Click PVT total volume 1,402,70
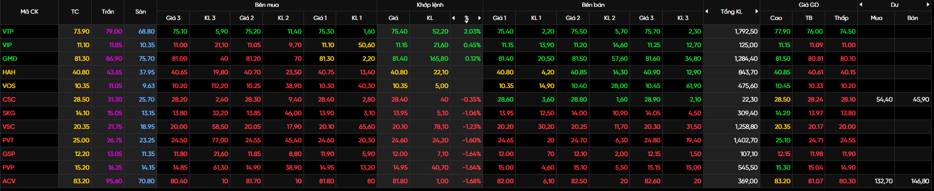934x191 pixels. pos(746,140)
